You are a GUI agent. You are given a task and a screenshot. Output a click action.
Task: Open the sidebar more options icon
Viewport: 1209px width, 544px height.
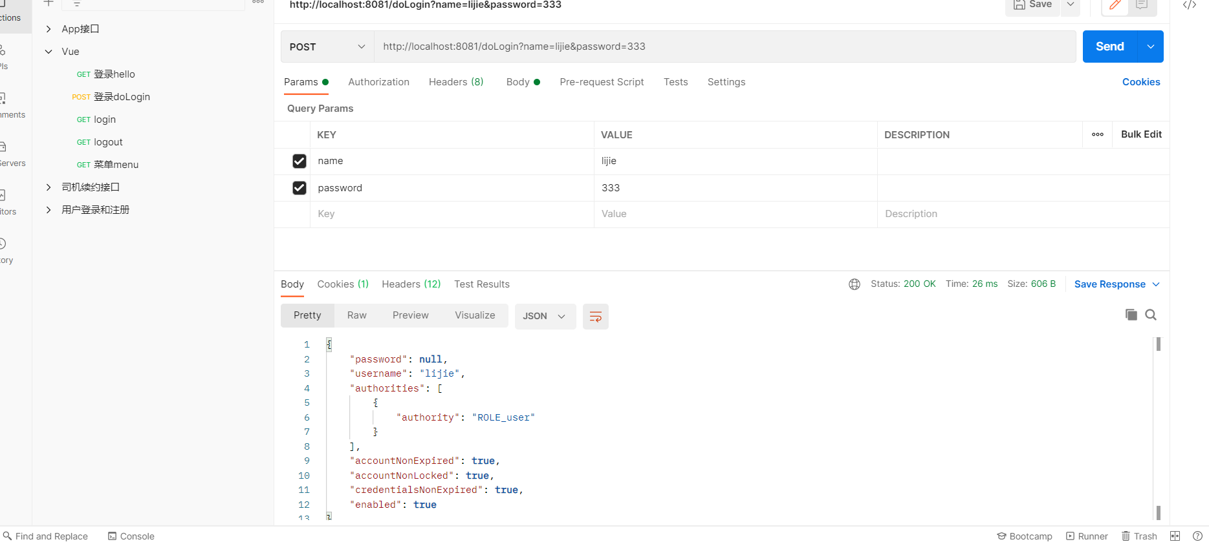point(258,2)
